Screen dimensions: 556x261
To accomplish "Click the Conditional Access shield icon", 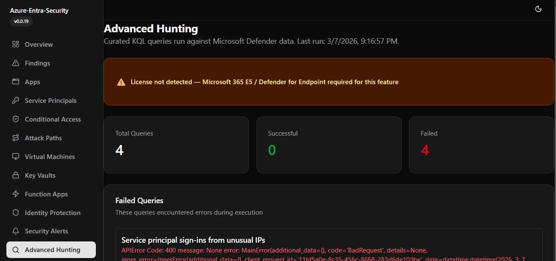I will click(16, 119).
